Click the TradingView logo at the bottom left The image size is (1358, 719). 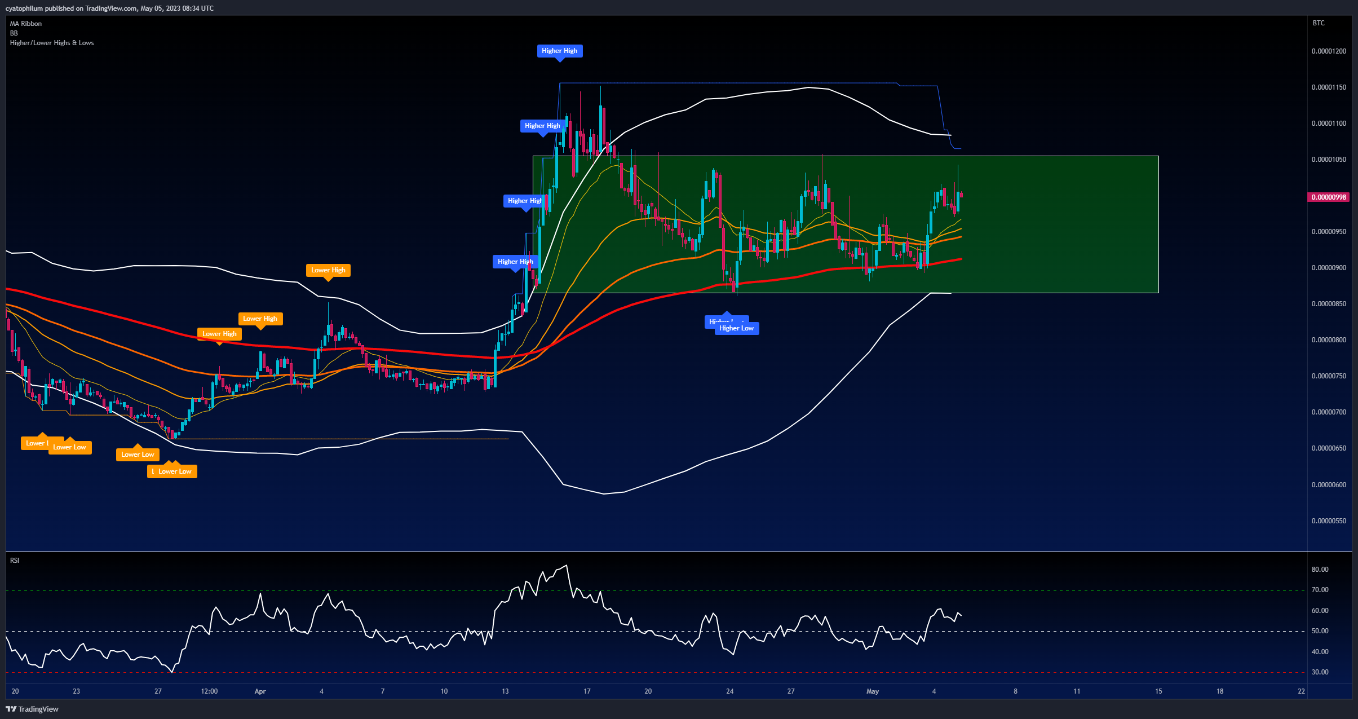32,709
